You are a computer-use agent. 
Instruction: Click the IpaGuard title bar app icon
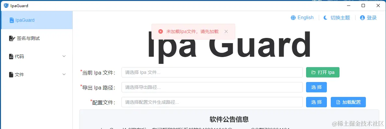[6, 6]
